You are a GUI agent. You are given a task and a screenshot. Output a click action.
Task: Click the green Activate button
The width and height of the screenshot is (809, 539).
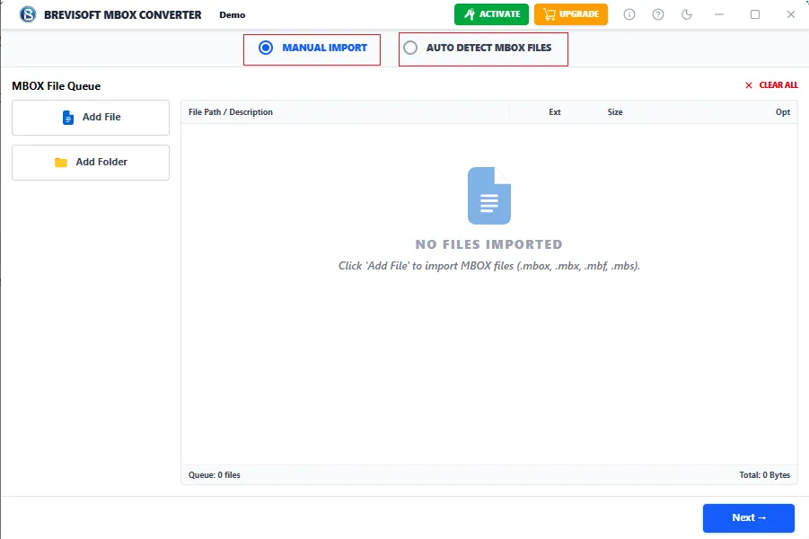coord(491,14)
